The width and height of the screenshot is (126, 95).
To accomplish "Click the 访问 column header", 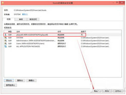I will (x=59, y=32).
